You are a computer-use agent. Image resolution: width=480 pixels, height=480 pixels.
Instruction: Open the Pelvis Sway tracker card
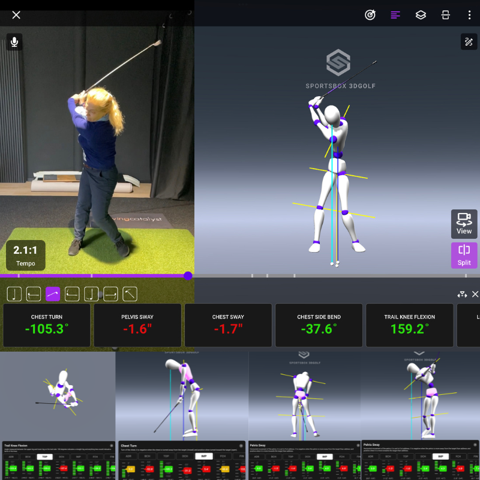click(x=137, y=325)
